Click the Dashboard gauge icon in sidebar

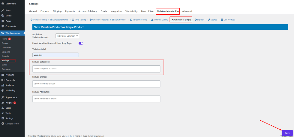click(3, 4)
